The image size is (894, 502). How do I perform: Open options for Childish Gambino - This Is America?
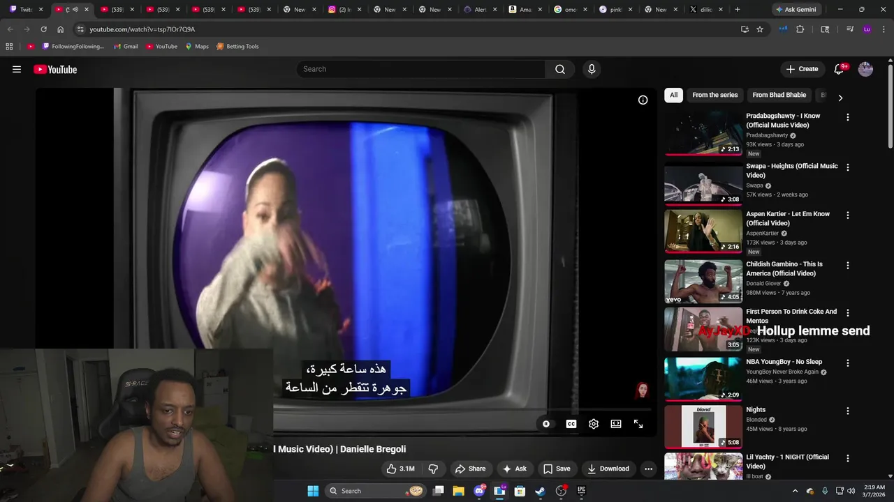coord(848,266)
